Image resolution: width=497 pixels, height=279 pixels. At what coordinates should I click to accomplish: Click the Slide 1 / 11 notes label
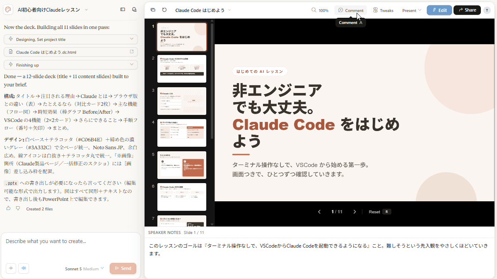[194, 233]
